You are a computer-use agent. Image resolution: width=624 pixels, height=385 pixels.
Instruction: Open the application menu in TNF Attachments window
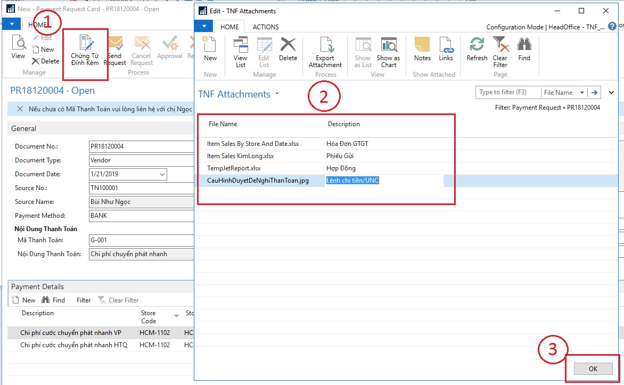point(204,26)
